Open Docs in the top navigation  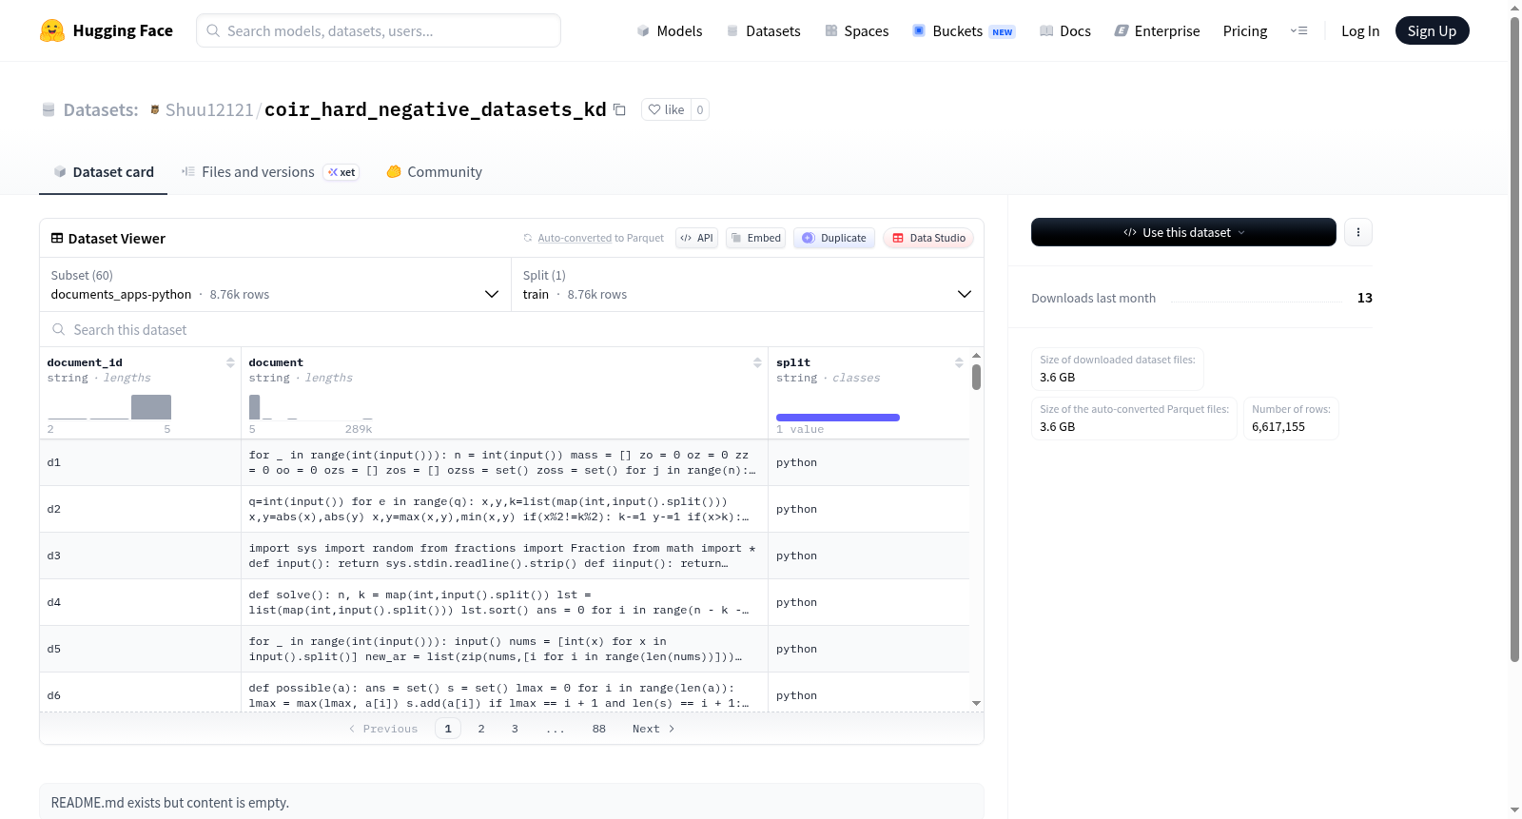coord(1065,30)
